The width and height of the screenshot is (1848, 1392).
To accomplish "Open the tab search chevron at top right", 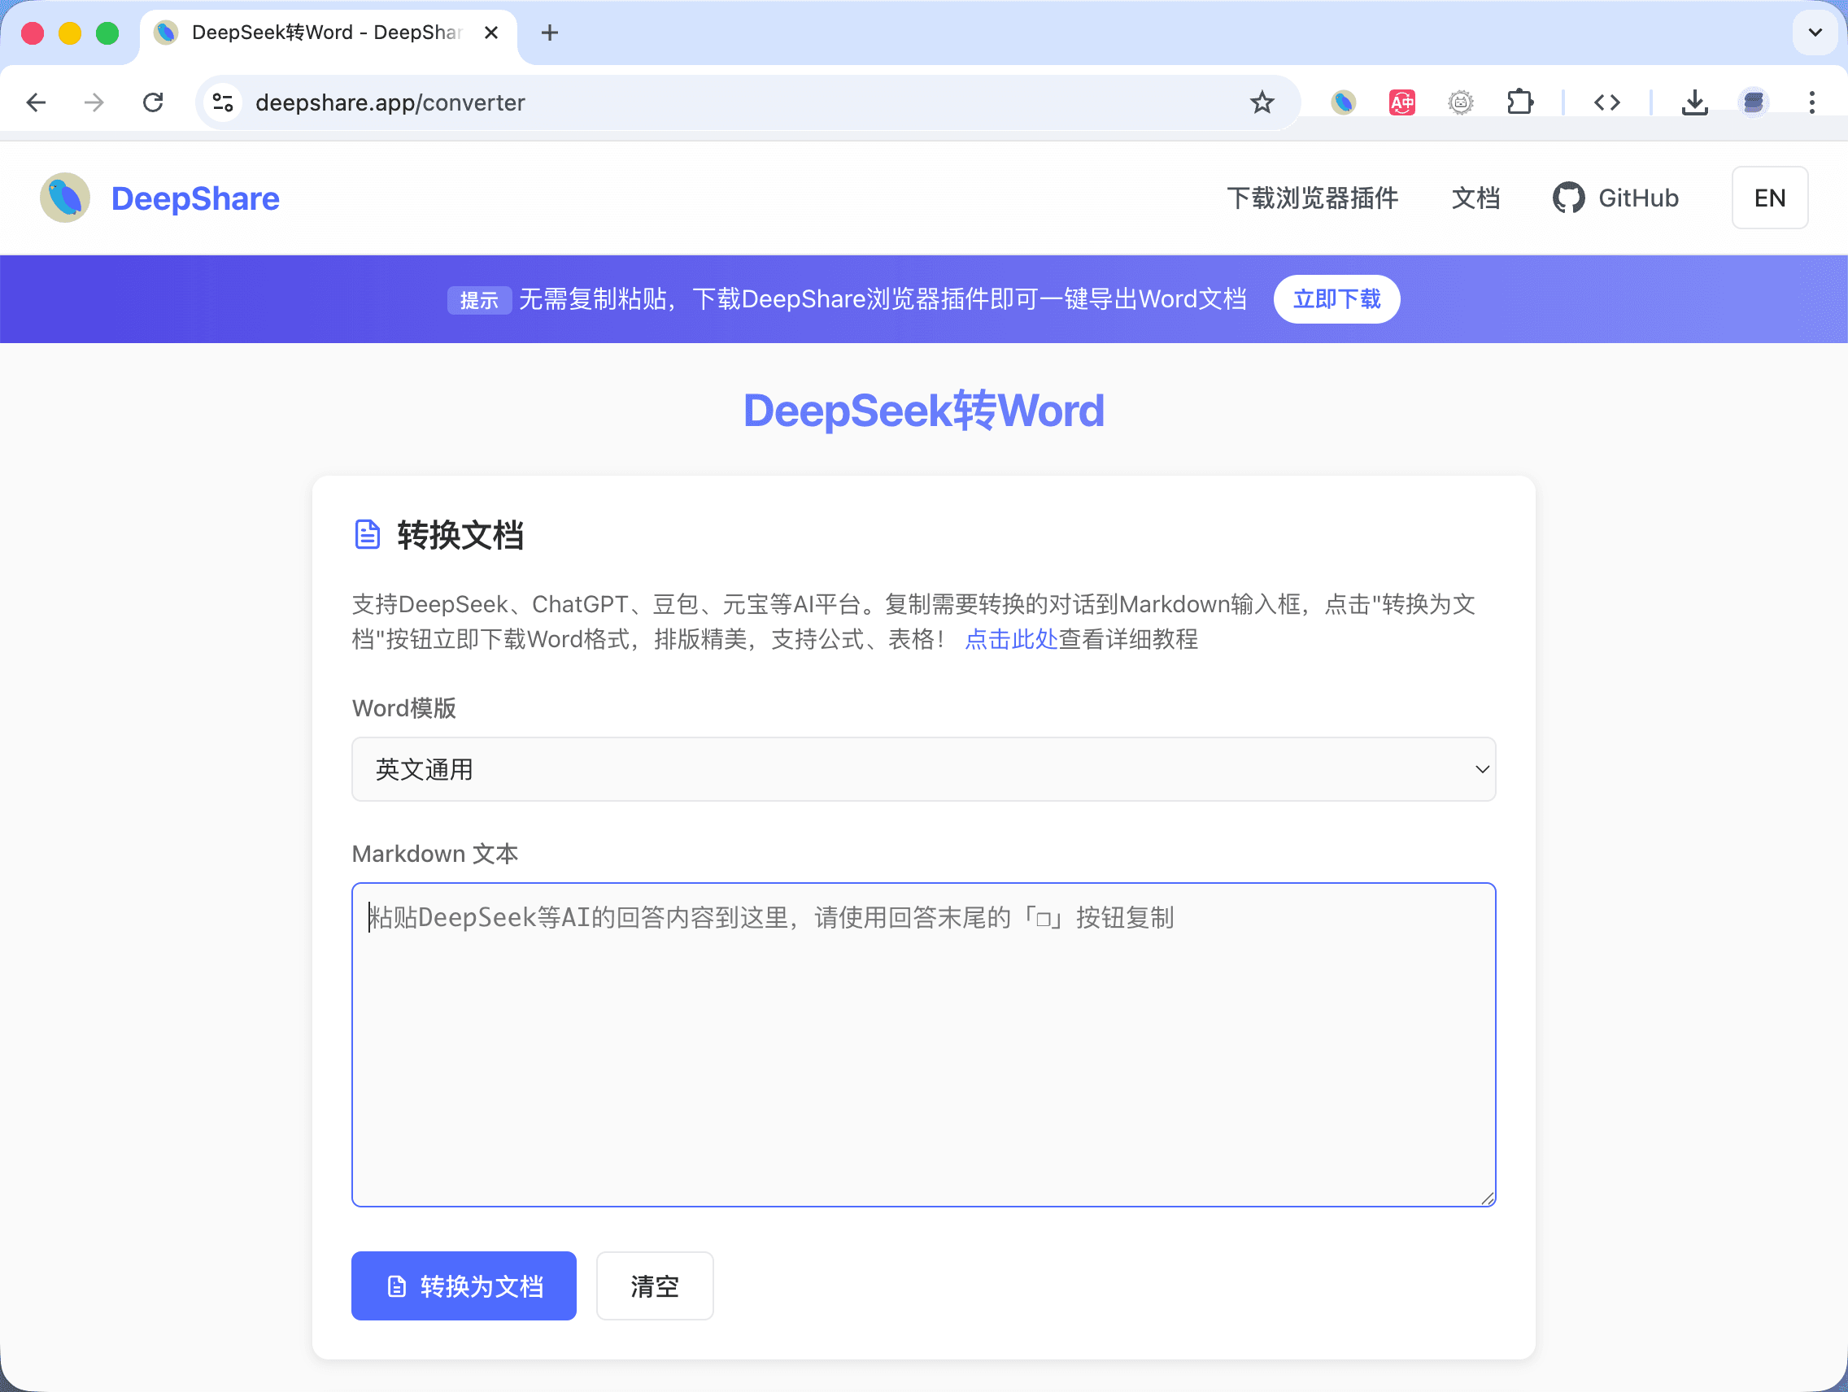I will pyautogui.click(x=1814, y=33).
